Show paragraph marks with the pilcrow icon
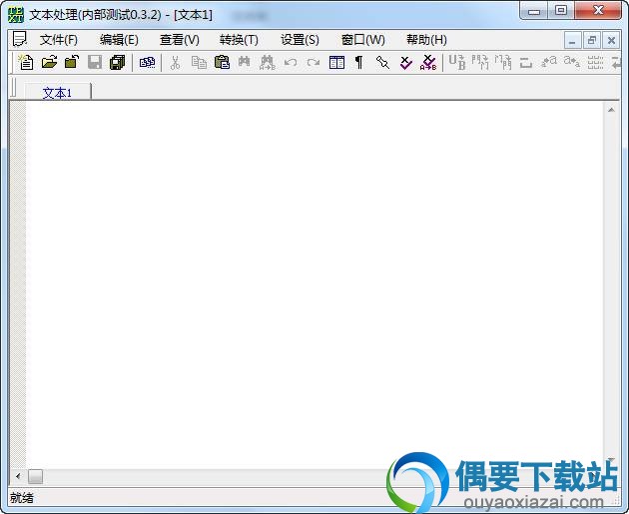629x514 pixels. [359, 63]
